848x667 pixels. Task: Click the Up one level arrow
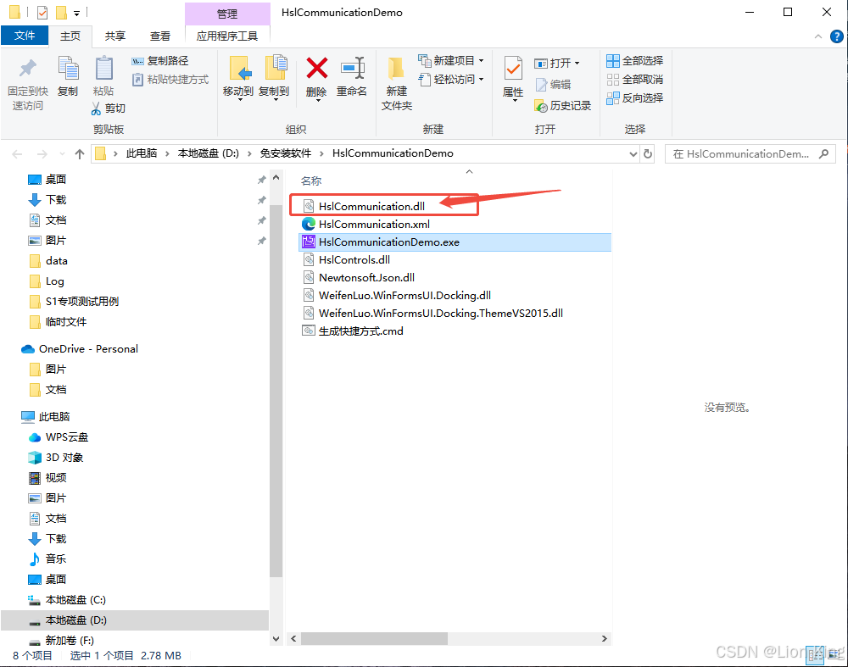pyautogui.click(x=80, y=154)
